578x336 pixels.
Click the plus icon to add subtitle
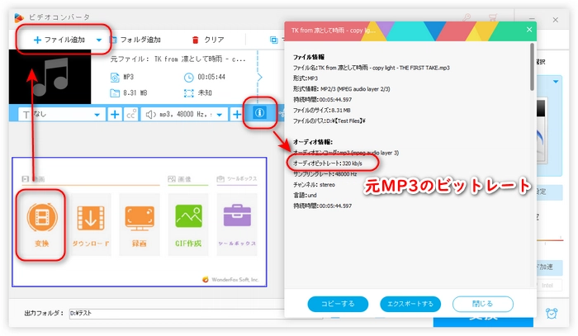(115, 114)
